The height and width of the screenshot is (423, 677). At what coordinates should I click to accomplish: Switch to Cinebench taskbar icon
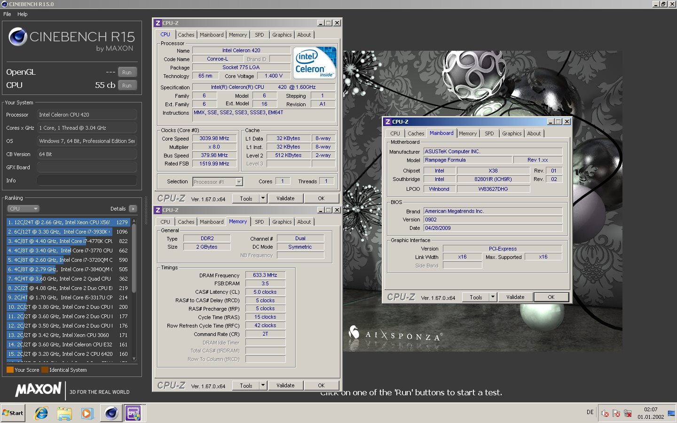point(111,413)
